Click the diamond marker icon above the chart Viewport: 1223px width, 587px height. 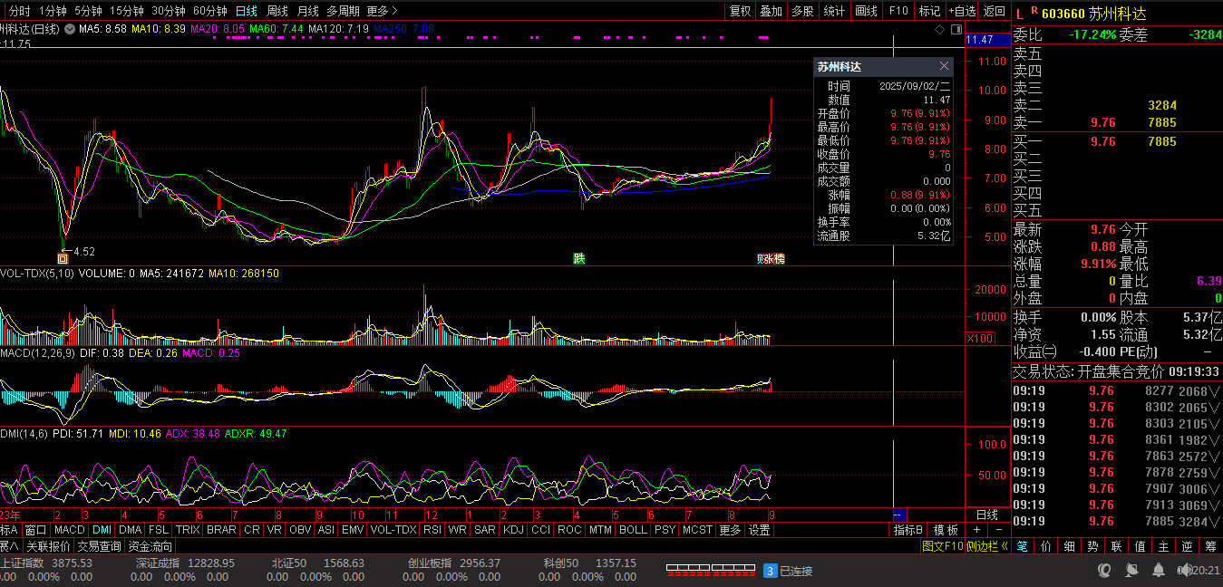point(941,30)
